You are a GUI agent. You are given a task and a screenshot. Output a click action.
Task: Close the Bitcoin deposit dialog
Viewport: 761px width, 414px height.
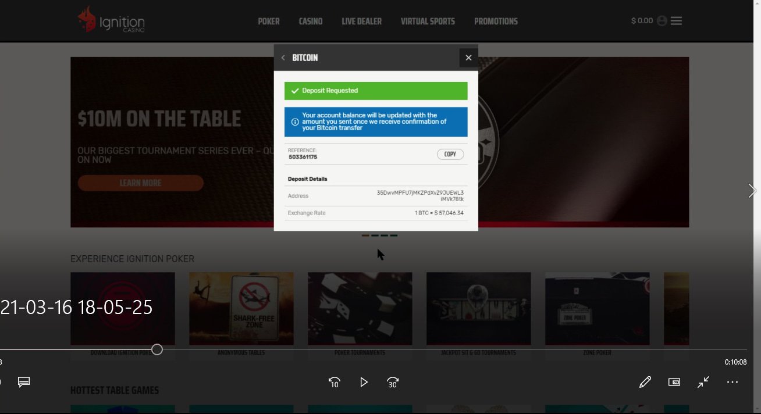click(x=468, y=58)
